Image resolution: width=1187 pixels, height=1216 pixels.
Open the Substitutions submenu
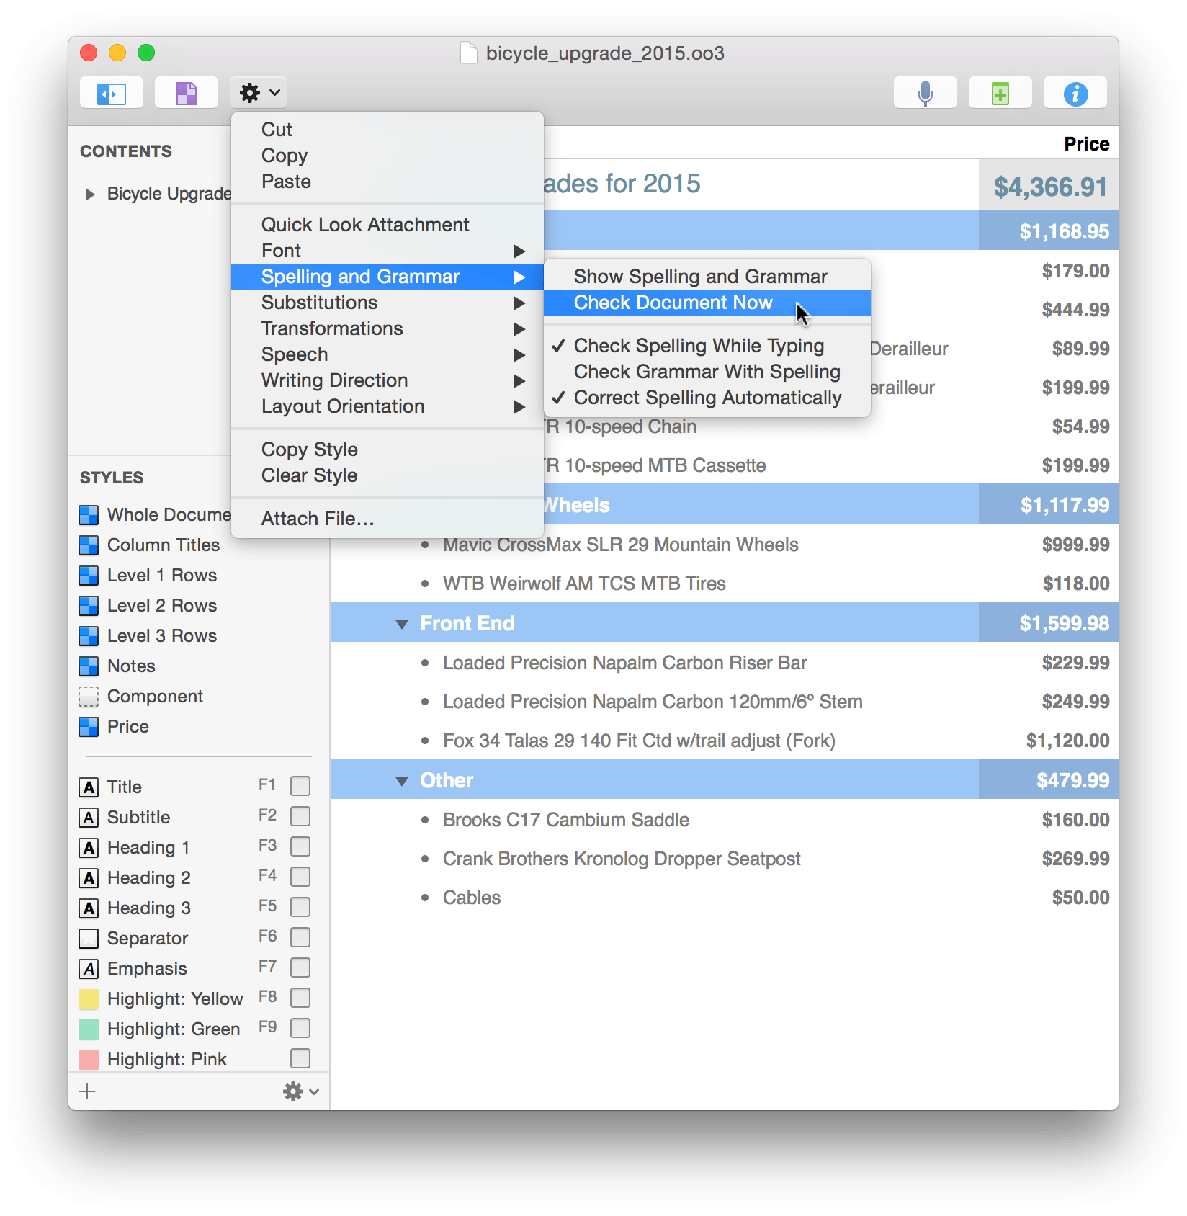(388, 303)
